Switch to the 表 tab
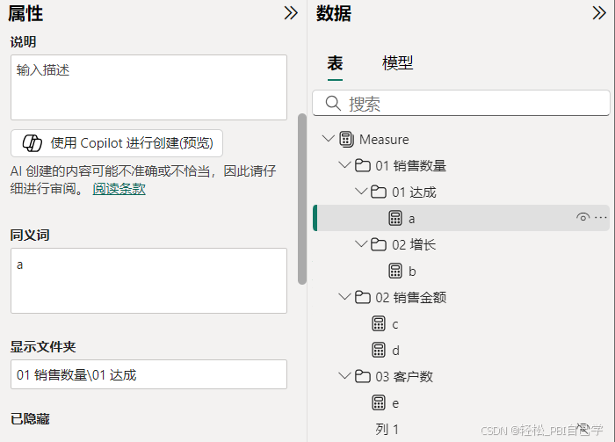 (x=335, y=63)
